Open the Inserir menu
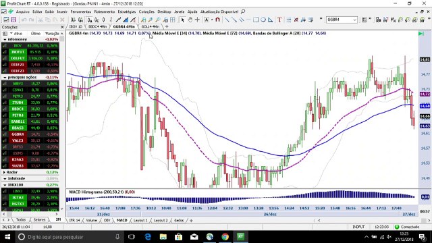Screen dimensions: 432x243 tap(62, 11)
